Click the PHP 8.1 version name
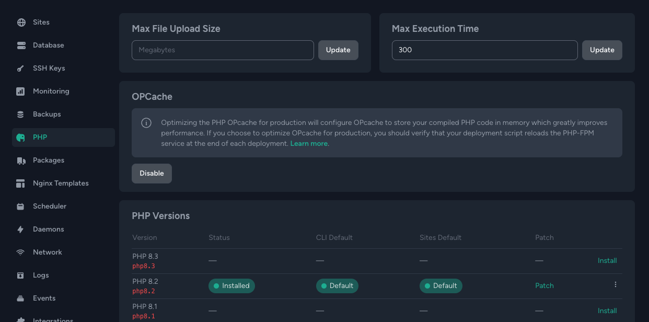 145,306
